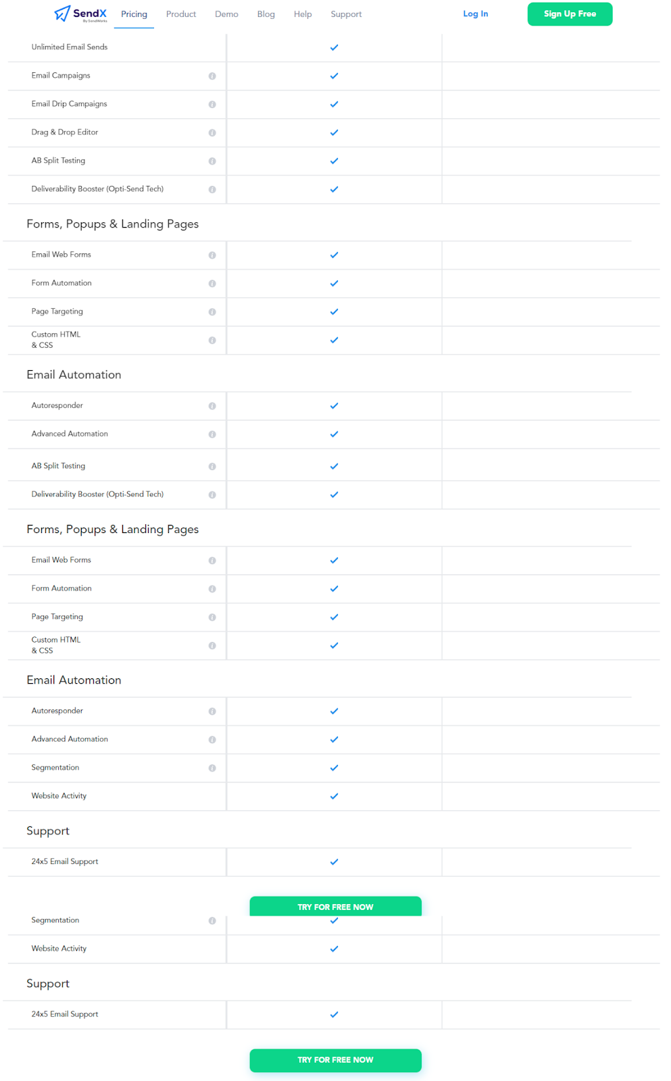
Task: Open info icon for Email Campaigns
Action: pos(212,76)
